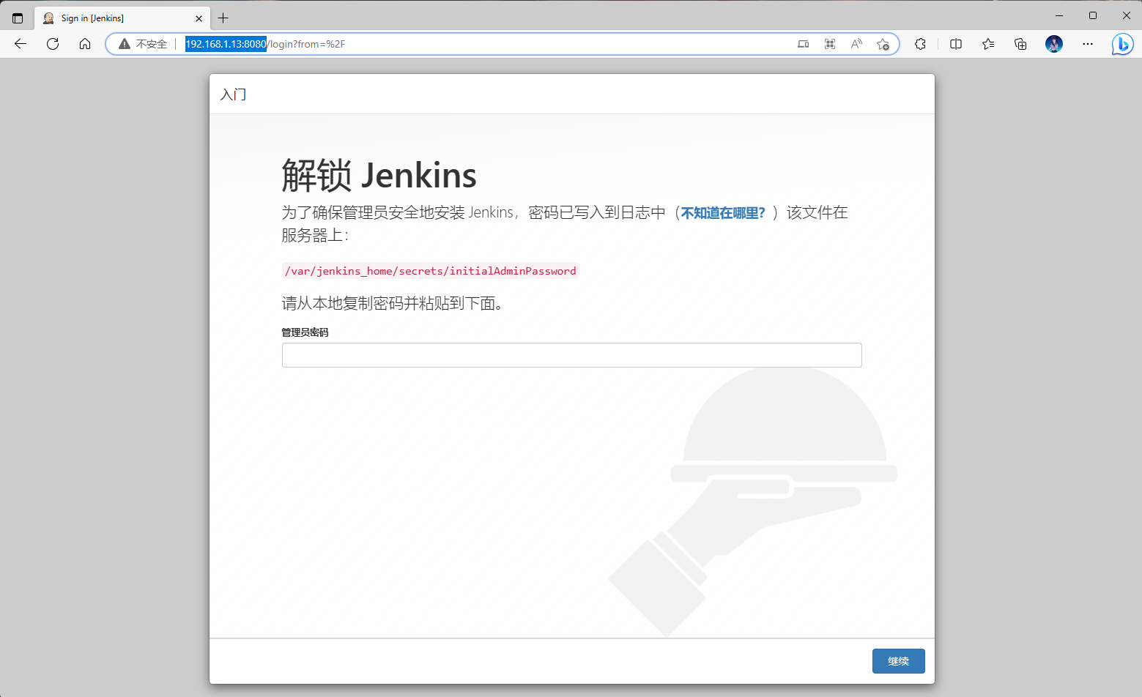The height and width of the screenshot is (697, 1142).
Task: Click the 管理员密码 field label
Action: tap(305, 332)
